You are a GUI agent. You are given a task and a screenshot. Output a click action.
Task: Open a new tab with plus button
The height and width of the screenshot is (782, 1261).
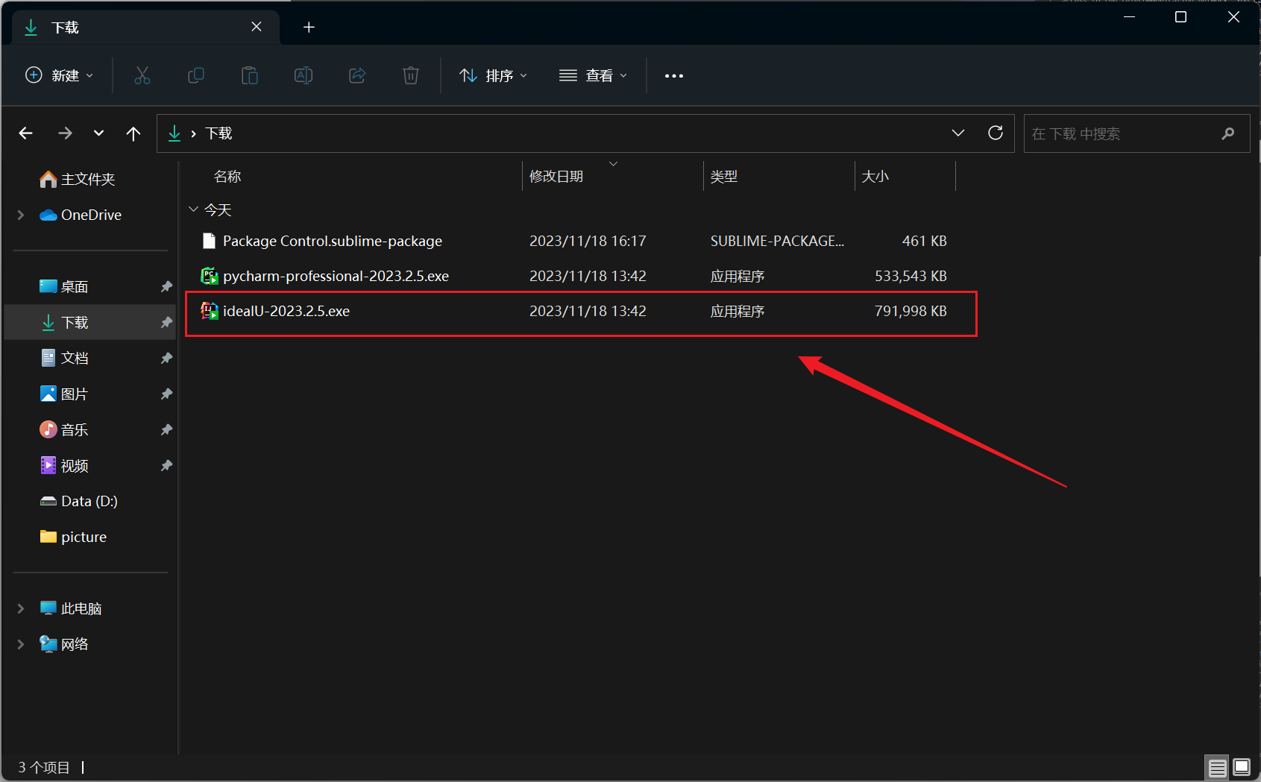(x=309, y=28)
